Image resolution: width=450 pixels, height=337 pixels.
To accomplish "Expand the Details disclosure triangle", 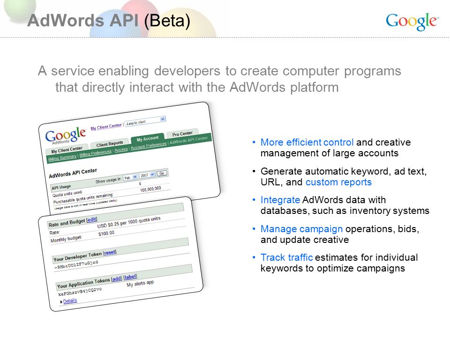I will [61, 302].
